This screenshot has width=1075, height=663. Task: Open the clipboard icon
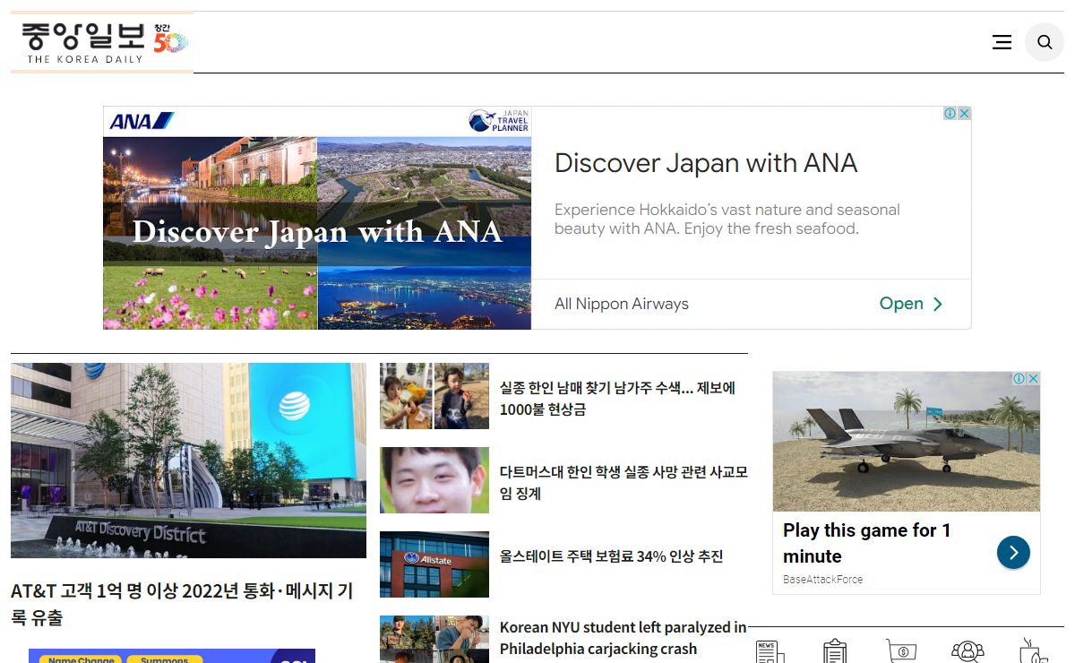pos(835,651)
